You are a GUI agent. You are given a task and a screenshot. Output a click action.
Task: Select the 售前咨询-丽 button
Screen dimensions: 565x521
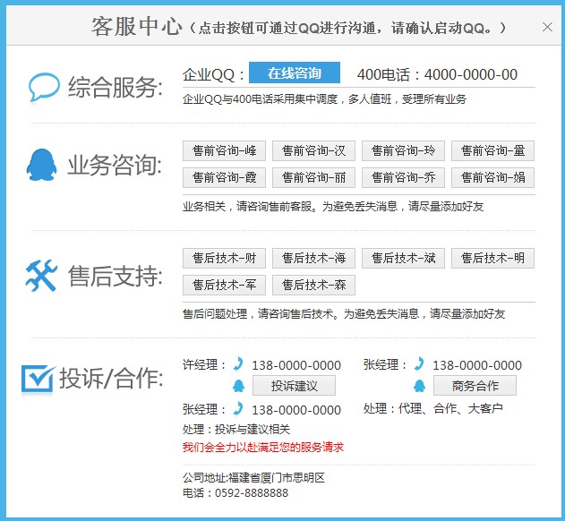(313, 177)
